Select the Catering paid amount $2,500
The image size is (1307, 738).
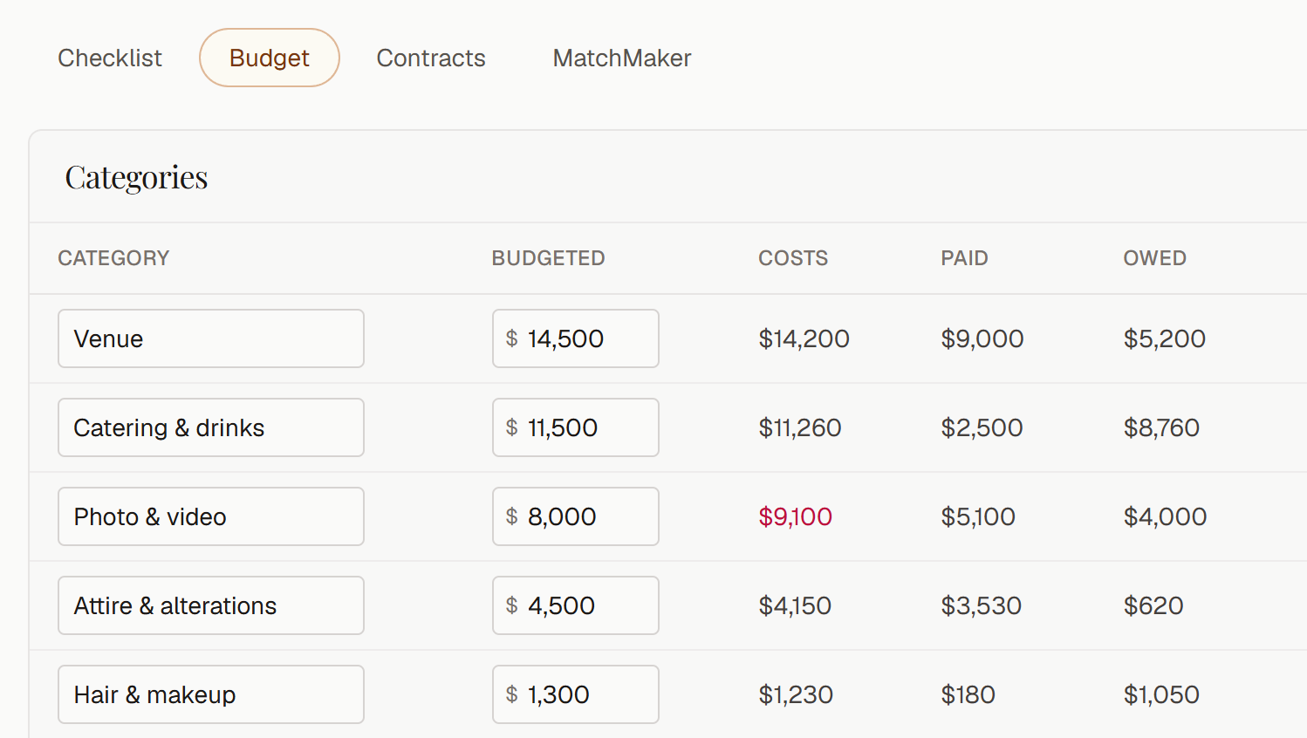pyautogui.click(x=982, y=427)
